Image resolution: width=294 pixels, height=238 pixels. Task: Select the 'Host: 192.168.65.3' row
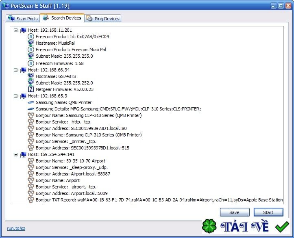pyautogui.click(x=48, y=96)
